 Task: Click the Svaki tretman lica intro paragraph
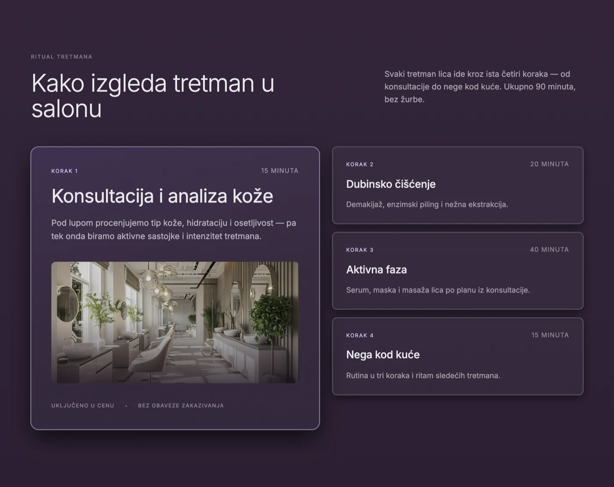(480, 87)
